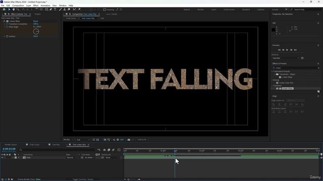The image size is (323, 181).
Task: Select the Default workspace
Action: [187, 10]
